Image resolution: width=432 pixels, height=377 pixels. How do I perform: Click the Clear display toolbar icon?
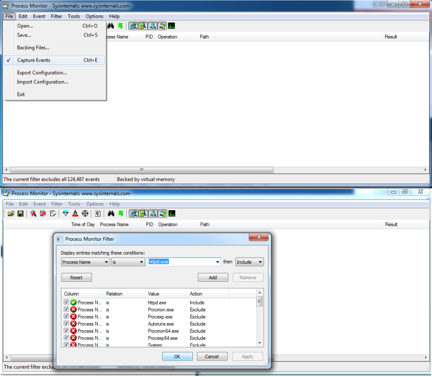53,214
